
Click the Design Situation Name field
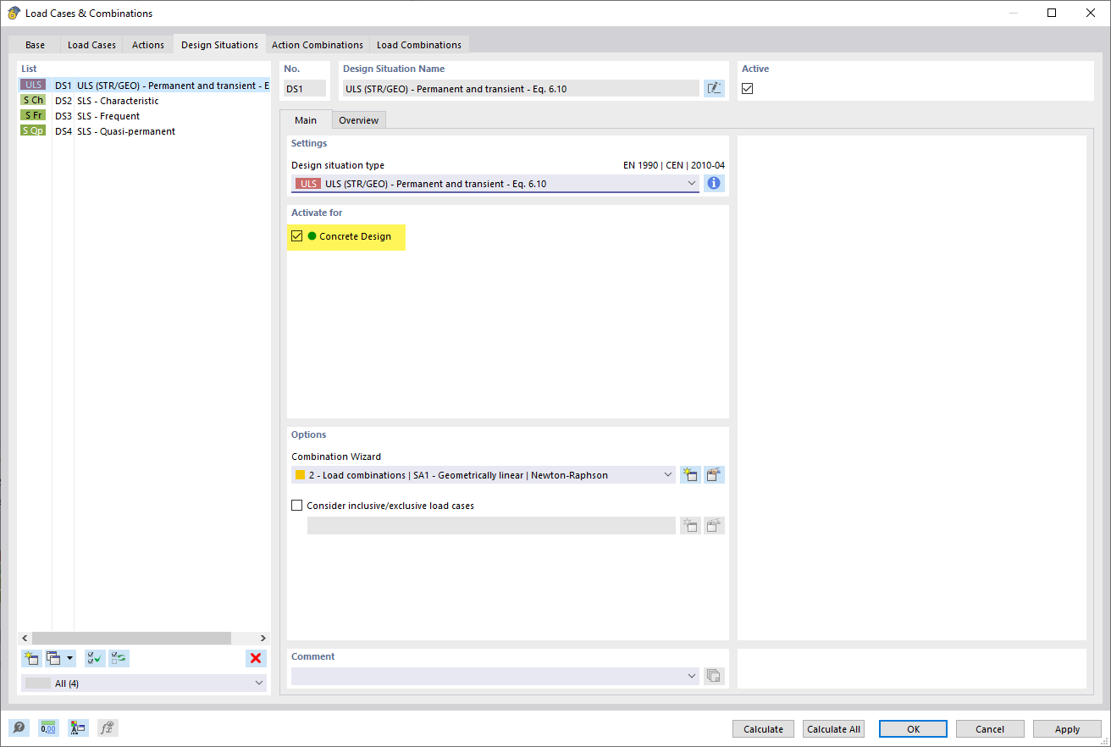coord(521,88)
